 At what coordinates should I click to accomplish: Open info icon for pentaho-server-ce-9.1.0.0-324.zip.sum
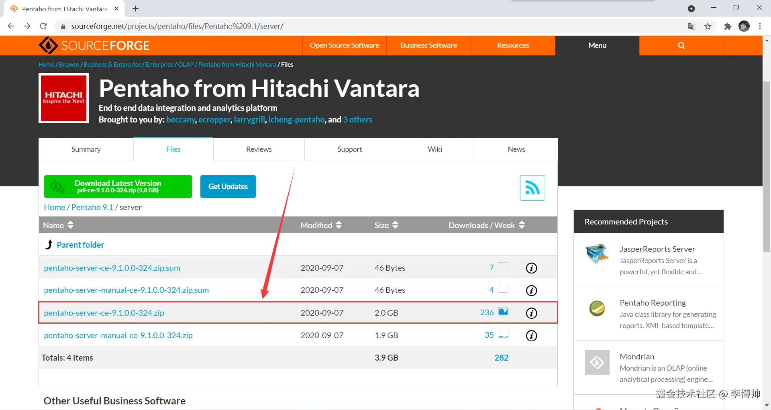click(531, 268)
